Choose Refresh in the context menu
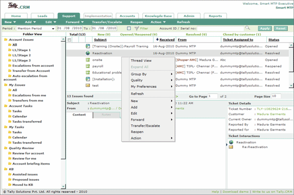This screenshot has height=195, width=294. pos(151,94)
